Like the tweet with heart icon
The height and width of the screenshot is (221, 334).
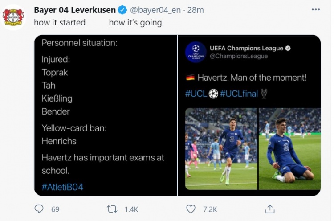[191, 209]
